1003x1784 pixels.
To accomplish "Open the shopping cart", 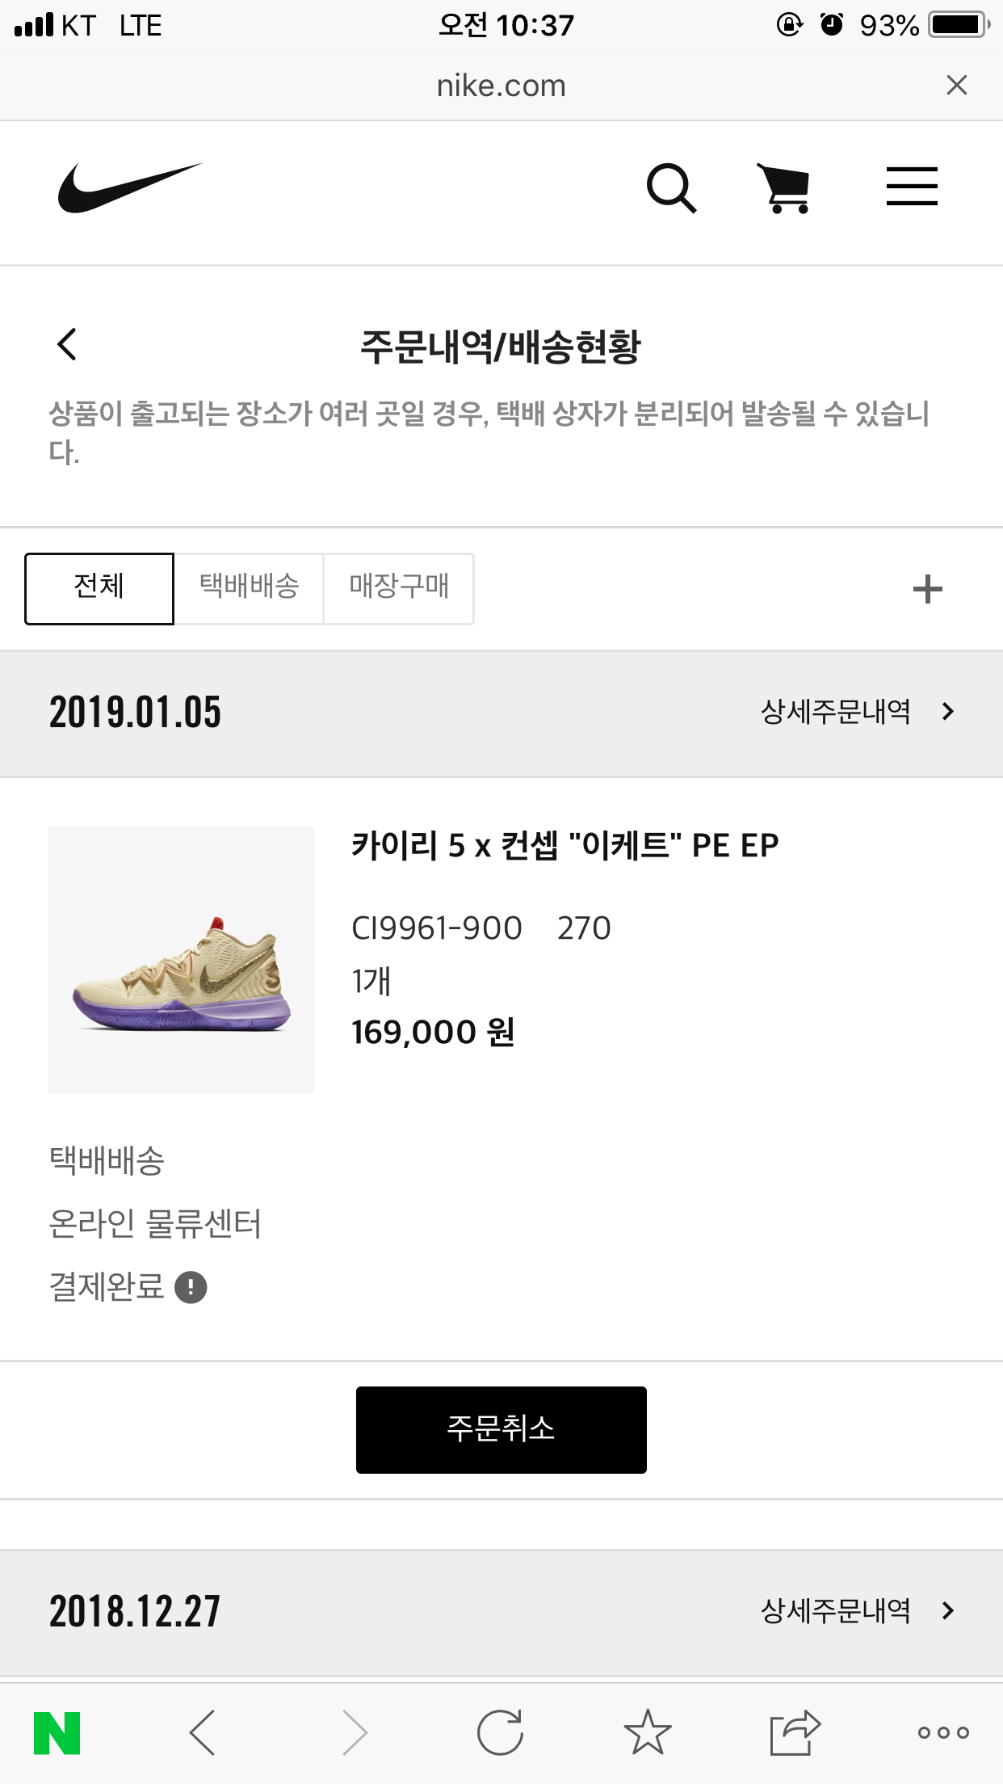I will (x=784, y=188).
